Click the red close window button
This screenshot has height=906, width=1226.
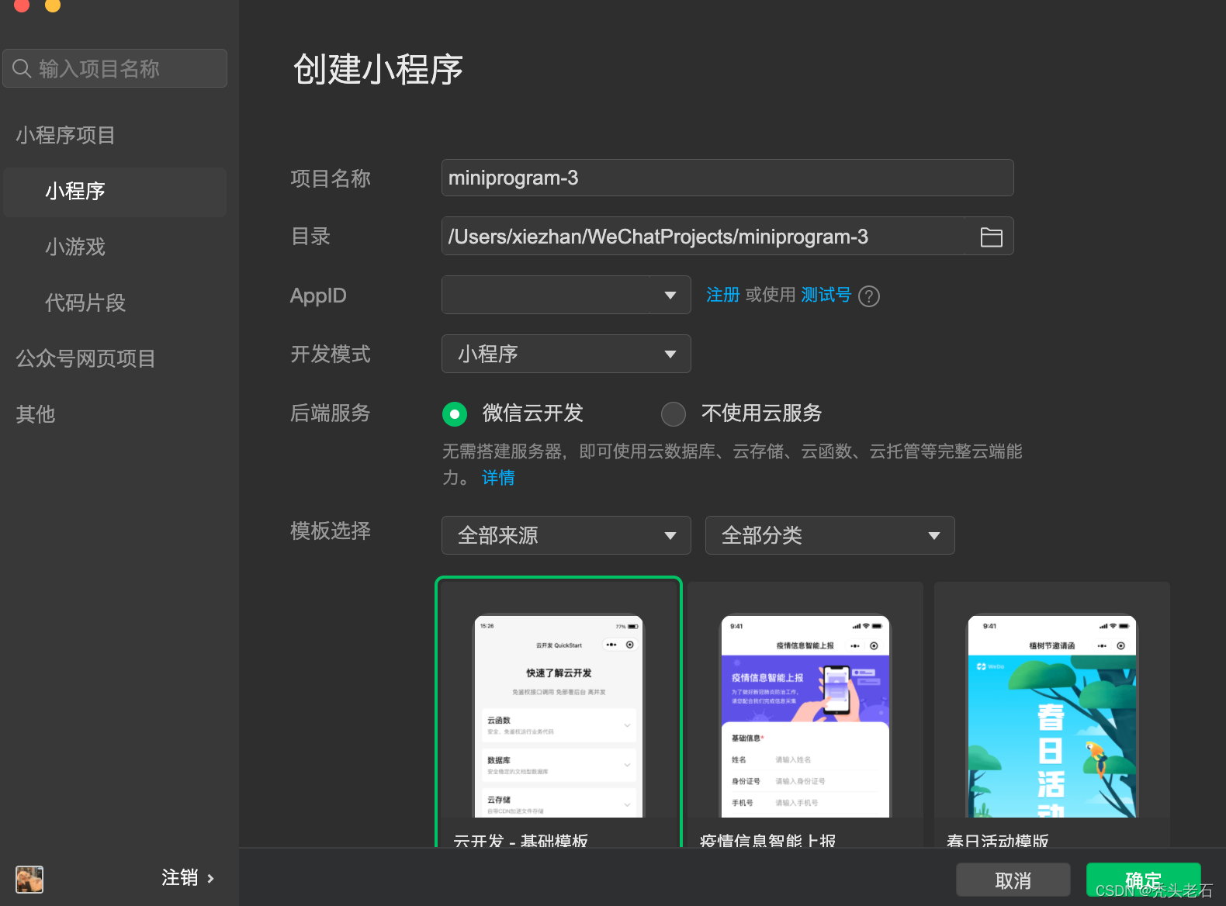click(x=22, y=5)
